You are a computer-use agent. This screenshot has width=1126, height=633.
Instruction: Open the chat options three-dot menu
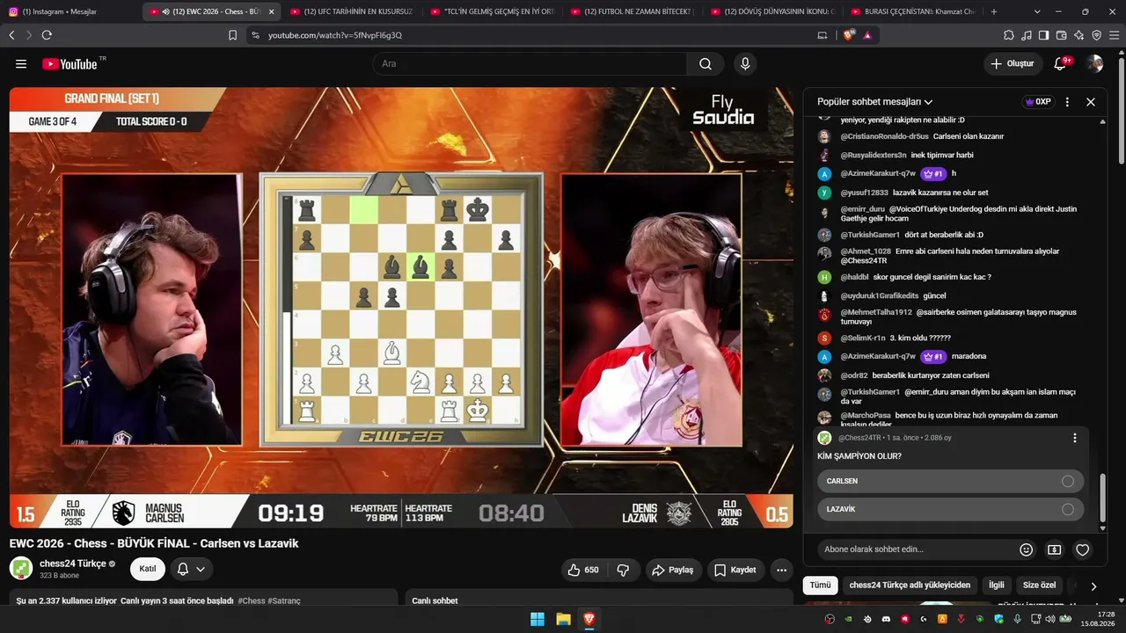click(x=1067, y=102)
